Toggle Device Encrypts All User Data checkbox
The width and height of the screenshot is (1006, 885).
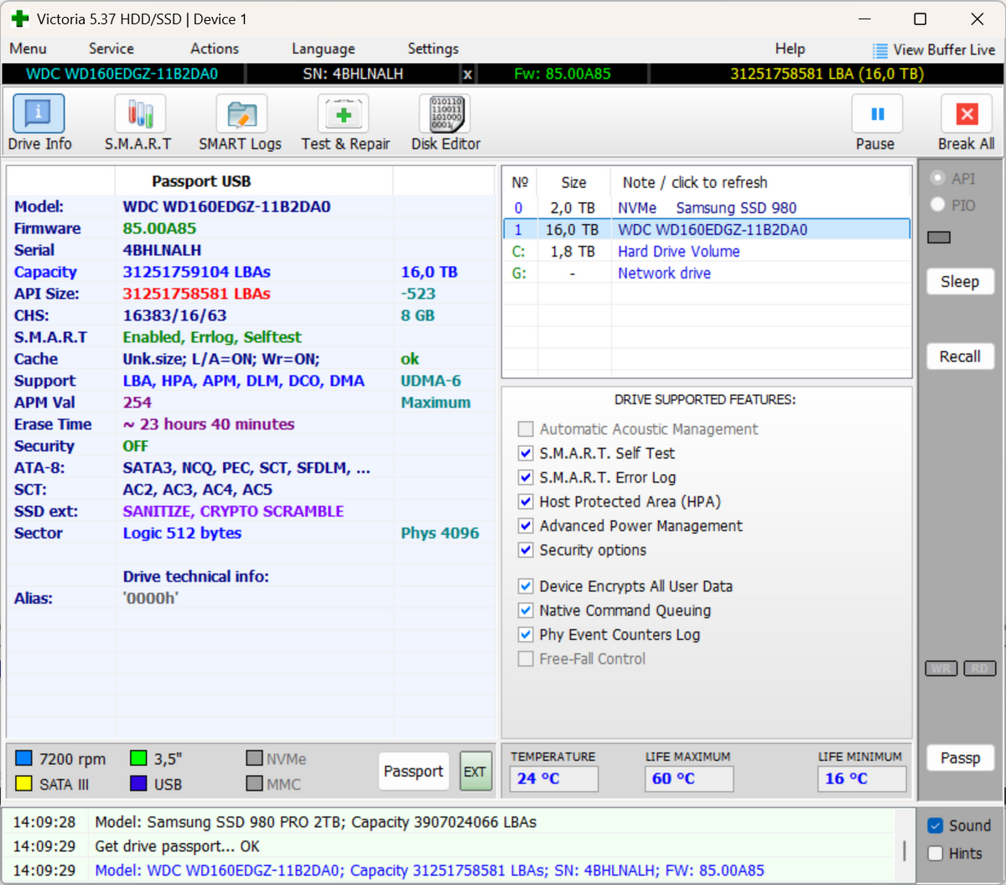[x=526, y=586]
